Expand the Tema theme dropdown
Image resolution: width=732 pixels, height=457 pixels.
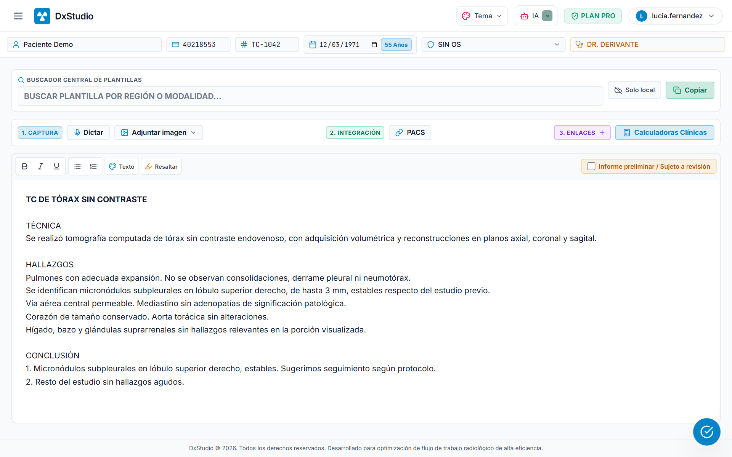[482, 16]
